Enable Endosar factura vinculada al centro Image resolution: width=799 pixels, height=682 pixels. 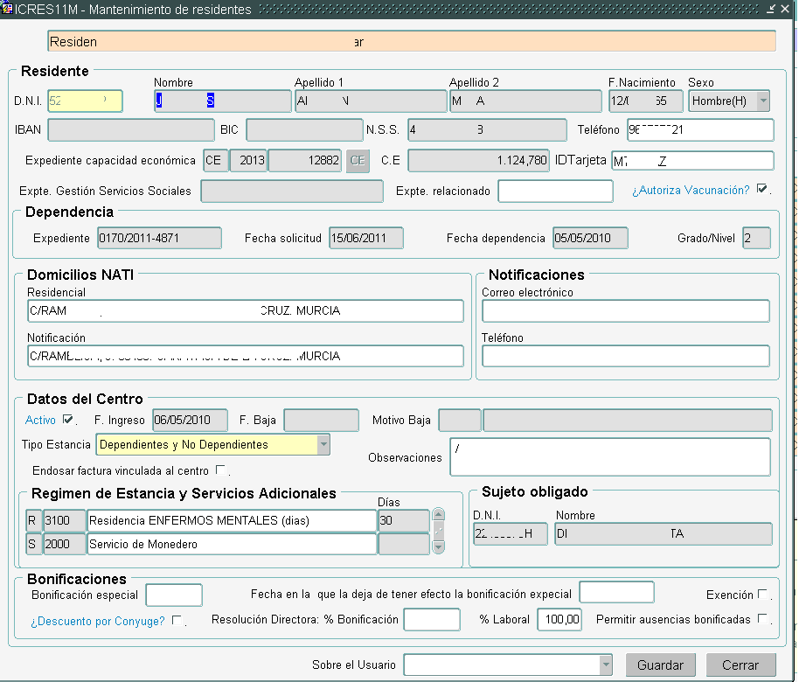pos(220,470)
